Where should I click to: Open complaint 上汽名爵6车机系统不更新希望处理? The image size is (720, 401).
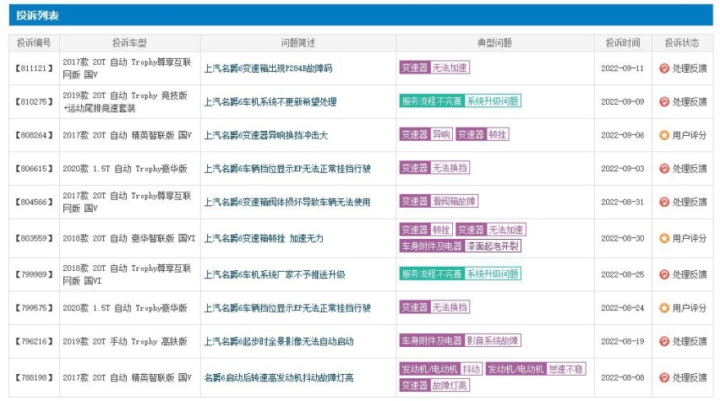[x=270, y=102]
